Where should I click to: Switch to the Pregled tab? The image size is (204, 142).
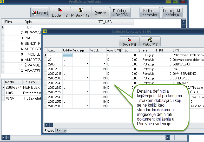[x=49, y=131]
